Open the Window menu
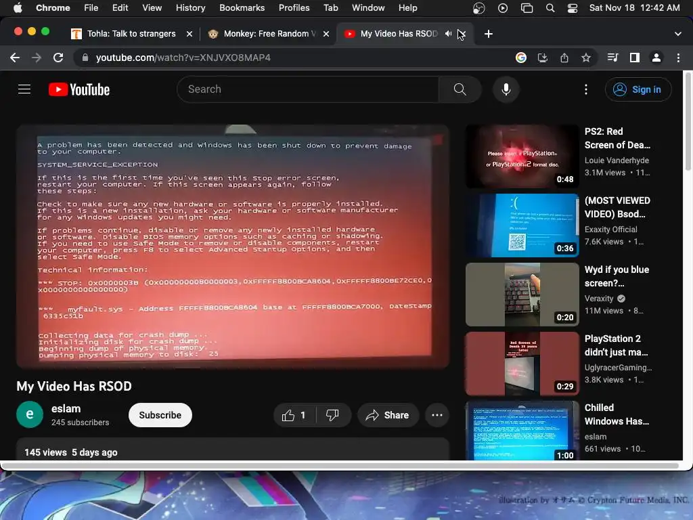Image resolution: width=693 pixels, height=520 pixels. click(367, 7)
